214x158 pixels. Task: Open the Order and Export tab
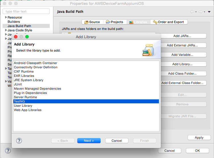click(x=169, y=22)
